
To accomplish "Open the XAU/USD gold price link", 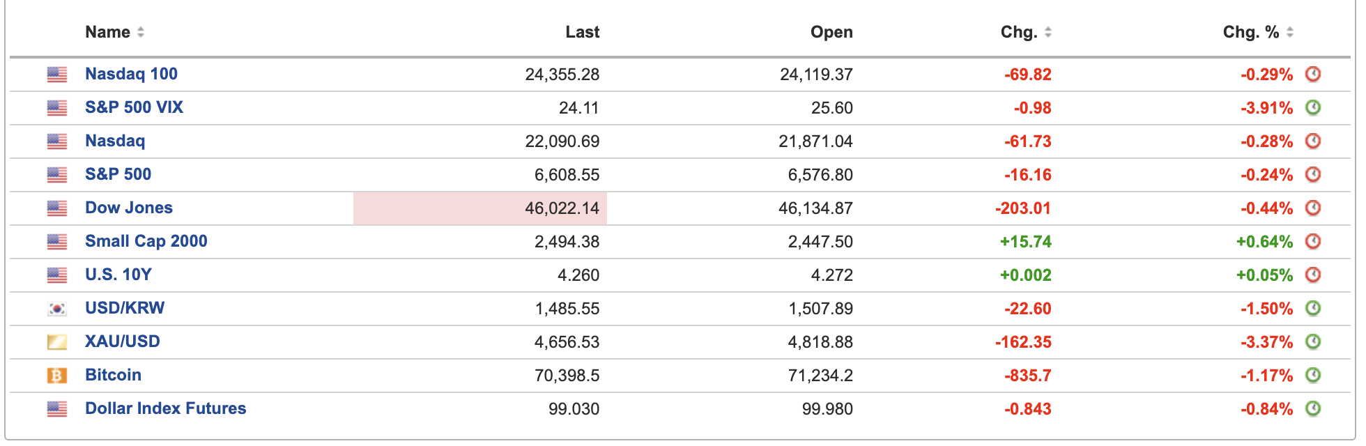I will pyautogui.click(x=122, y=341).
